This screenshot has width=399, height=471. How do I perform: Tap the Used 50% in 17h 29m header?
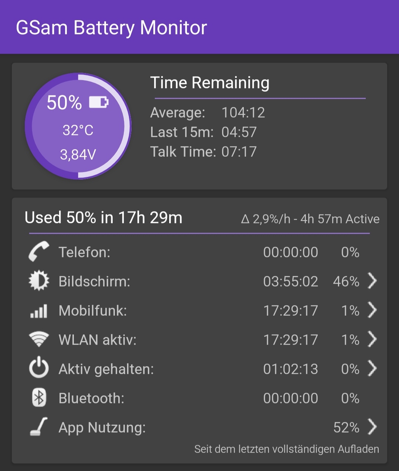point(103,218)
